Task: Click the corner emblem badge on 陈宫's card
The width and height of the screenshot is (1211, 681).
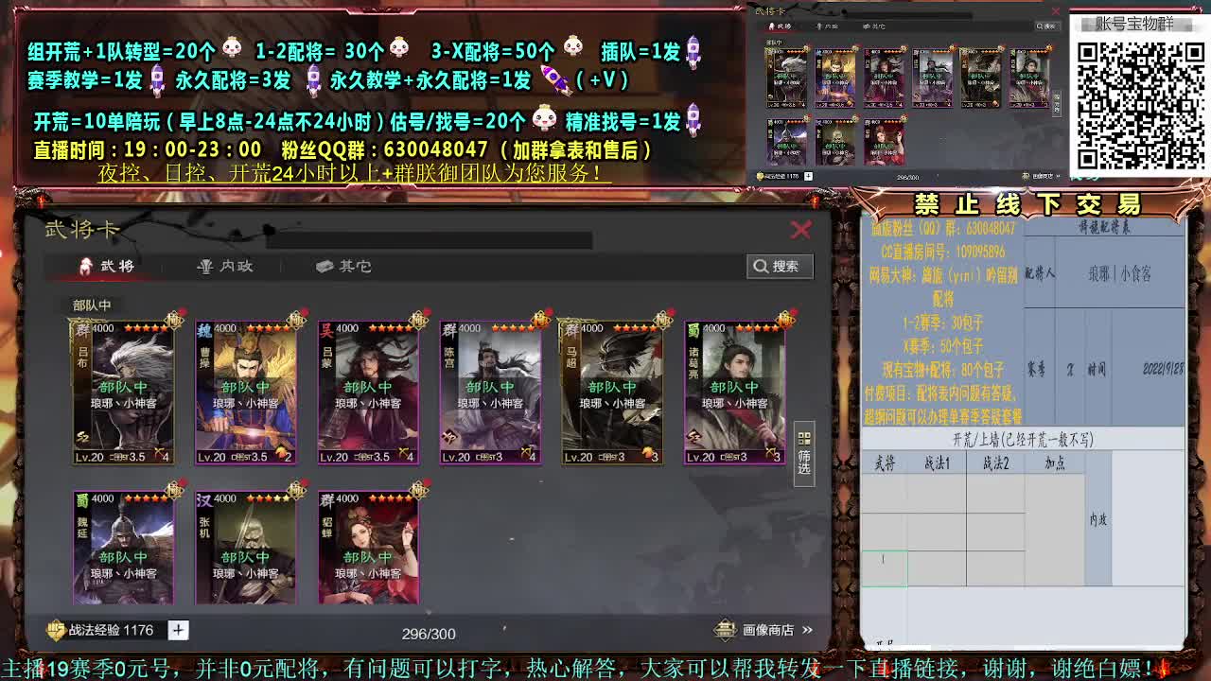Action: [x=540, y=319]
